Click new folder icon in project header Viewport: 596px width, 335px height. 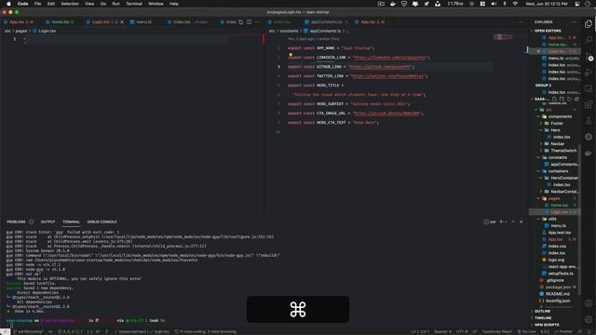coord(562,100)
